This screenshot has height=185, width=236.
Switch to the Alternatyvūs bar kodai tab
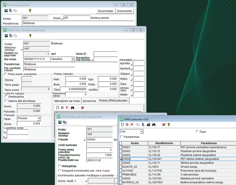point(67,101)
